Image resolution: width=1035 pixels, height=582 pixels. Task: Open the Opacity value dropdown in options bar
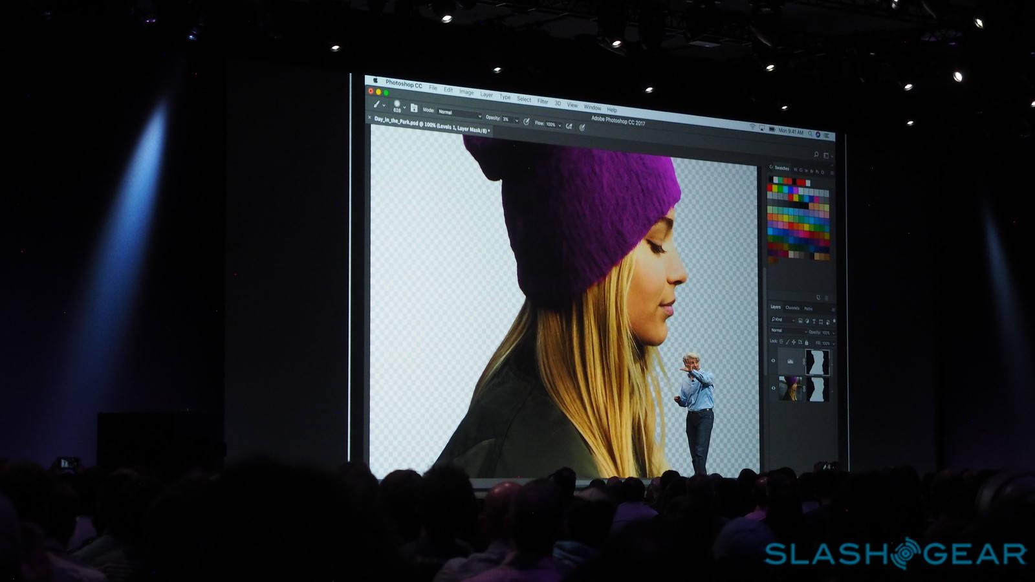pyautogui.click(x=510, y=119)
